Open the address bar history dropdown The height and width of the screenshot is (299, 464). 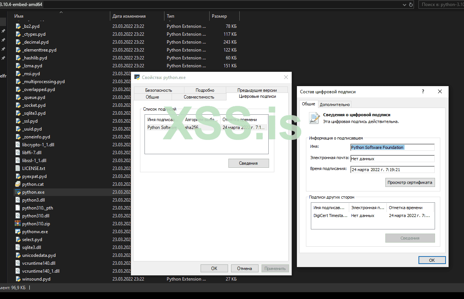(404, 5)
